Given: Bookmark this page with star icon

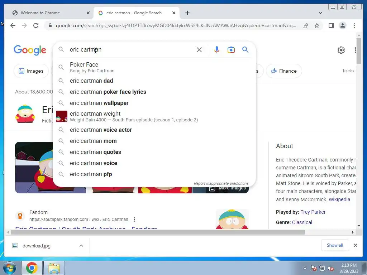Looking at the screenshot, I should [317, 25].
